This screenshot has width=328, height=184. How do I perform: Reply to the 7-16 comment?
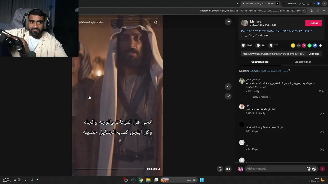tap(255, 131)
